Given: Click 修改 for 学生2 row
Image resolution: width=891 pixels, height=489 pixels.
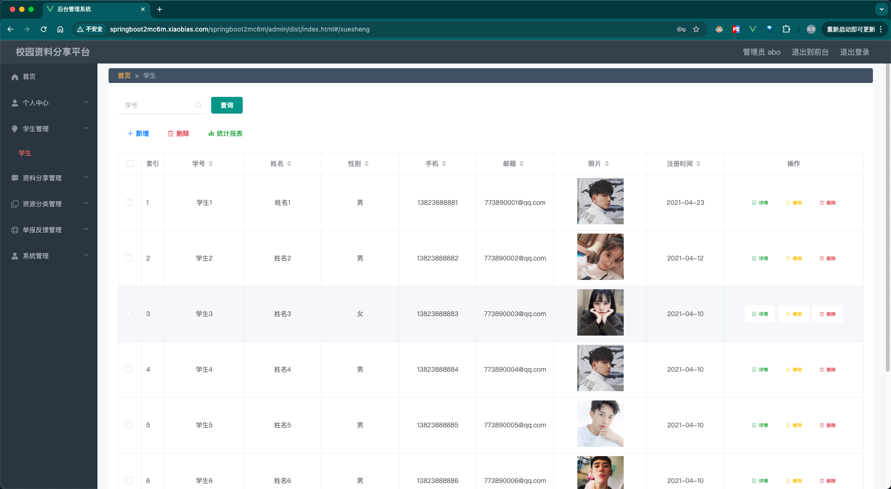Looking at the screenshot, I should (x=794, y=258).
